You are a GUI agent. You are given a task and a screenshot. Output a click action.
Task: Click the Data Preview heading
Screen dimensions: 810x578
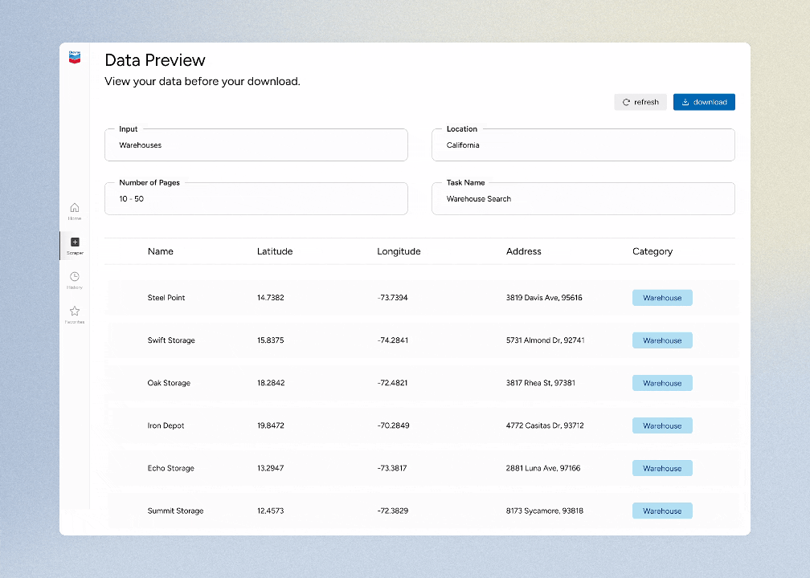(x=155, y=60)
